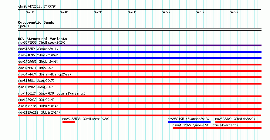Viewport: 270px width, 140px height.
Task: Open esv3573105 (Uddin2014) label
Action: [38, 106]
